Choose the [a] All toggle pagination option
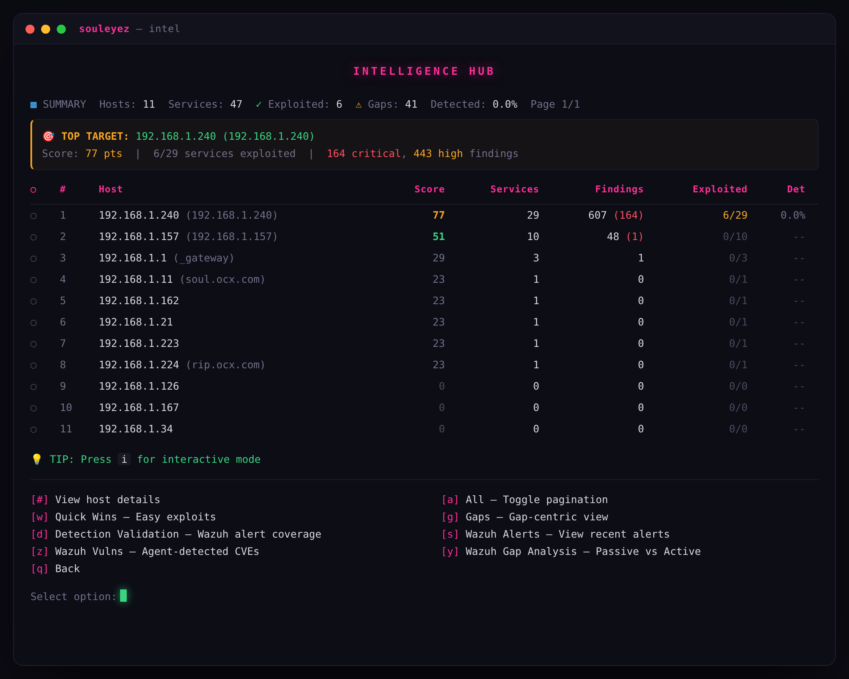 pos(524,500)
